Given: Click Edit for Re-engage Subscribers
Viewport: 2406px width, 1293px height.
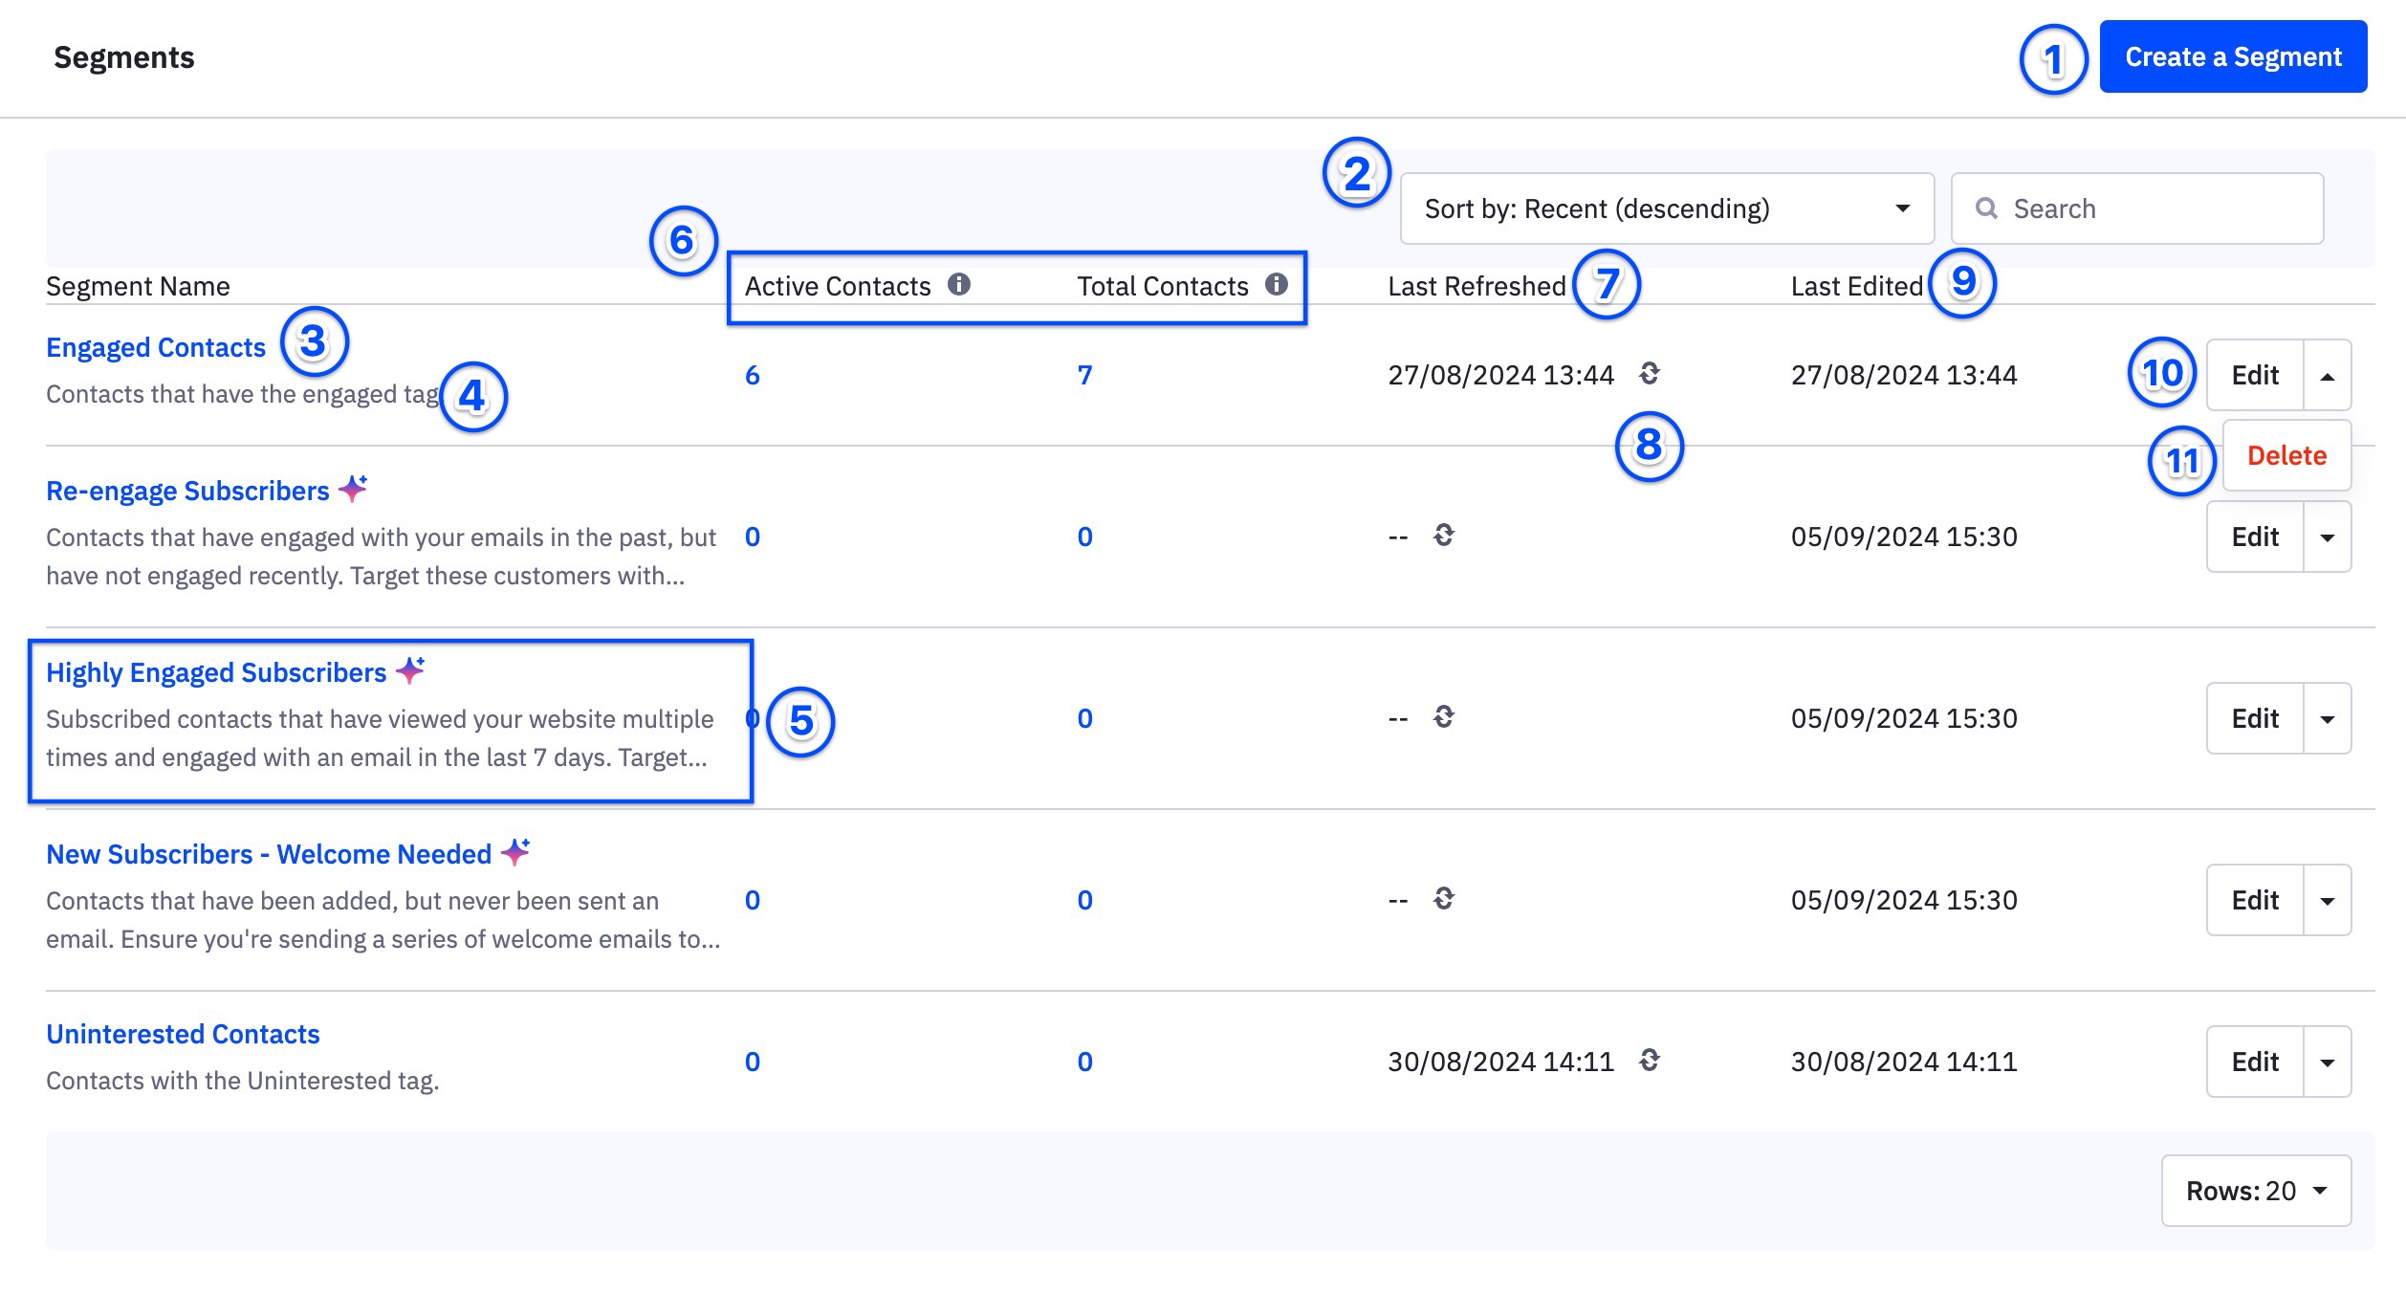Looking at the screenshot, I should click(x=2254, y=537).
